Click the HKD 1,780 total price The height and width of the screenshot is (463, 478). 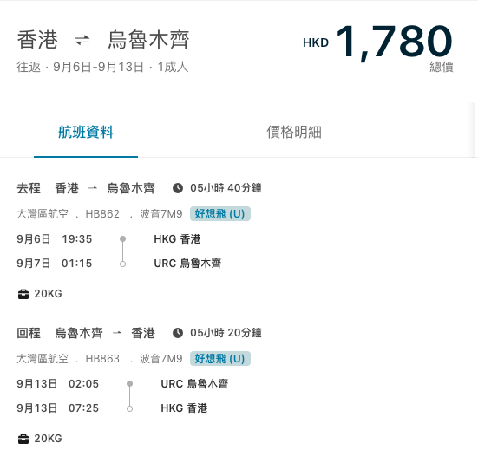(x=377, y=42)
